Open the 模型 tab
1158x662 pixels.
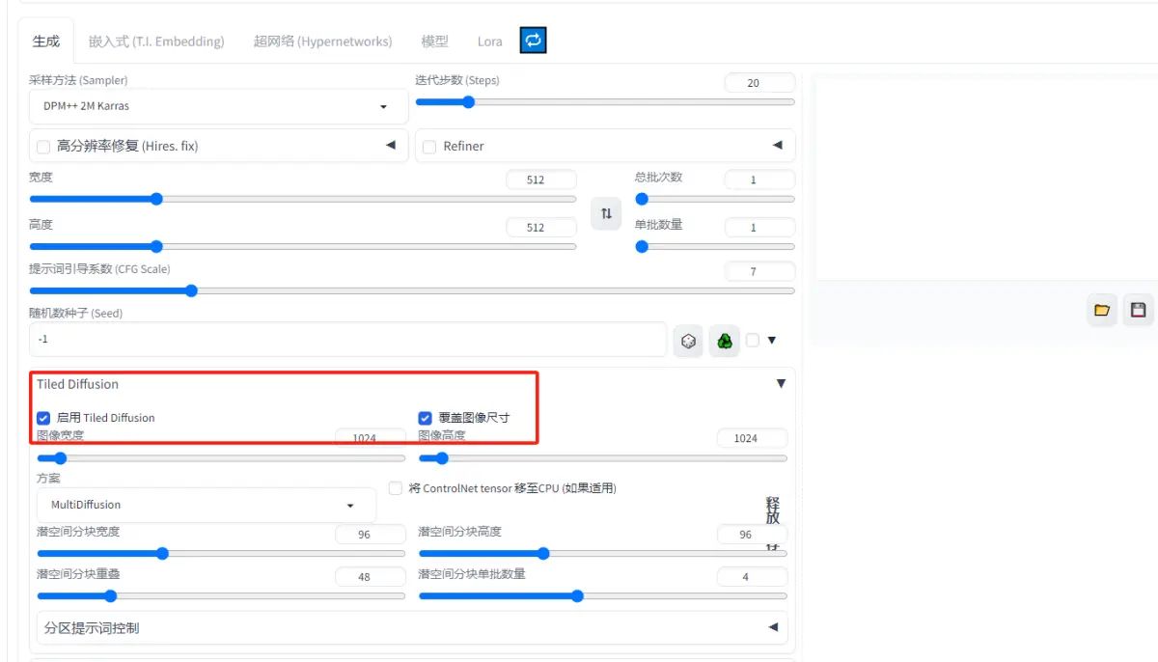(434, 41)
